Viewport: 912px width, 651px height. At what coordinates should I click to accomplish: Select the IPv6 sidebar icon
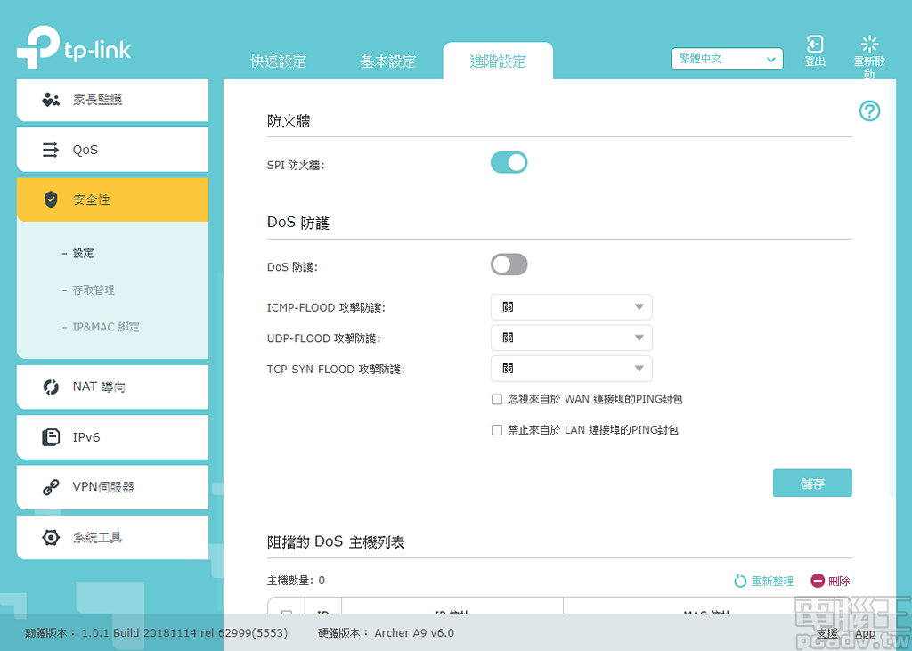(50, 436)
